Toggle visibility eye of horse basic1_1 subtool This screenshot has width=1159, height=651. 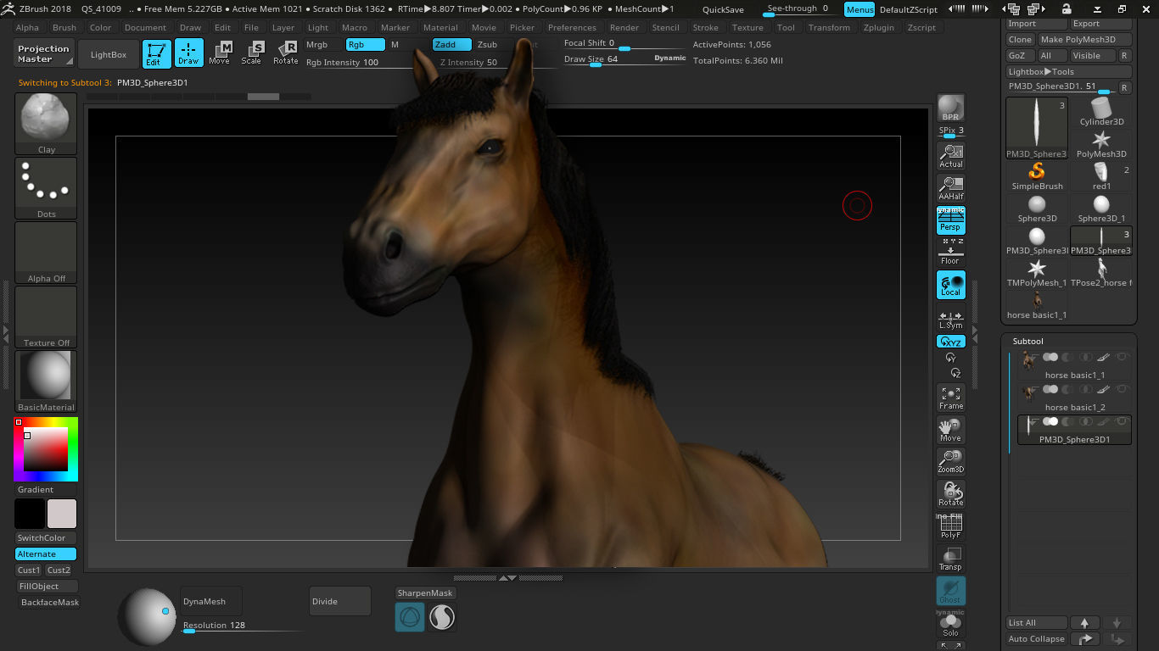coord(1123,358)
